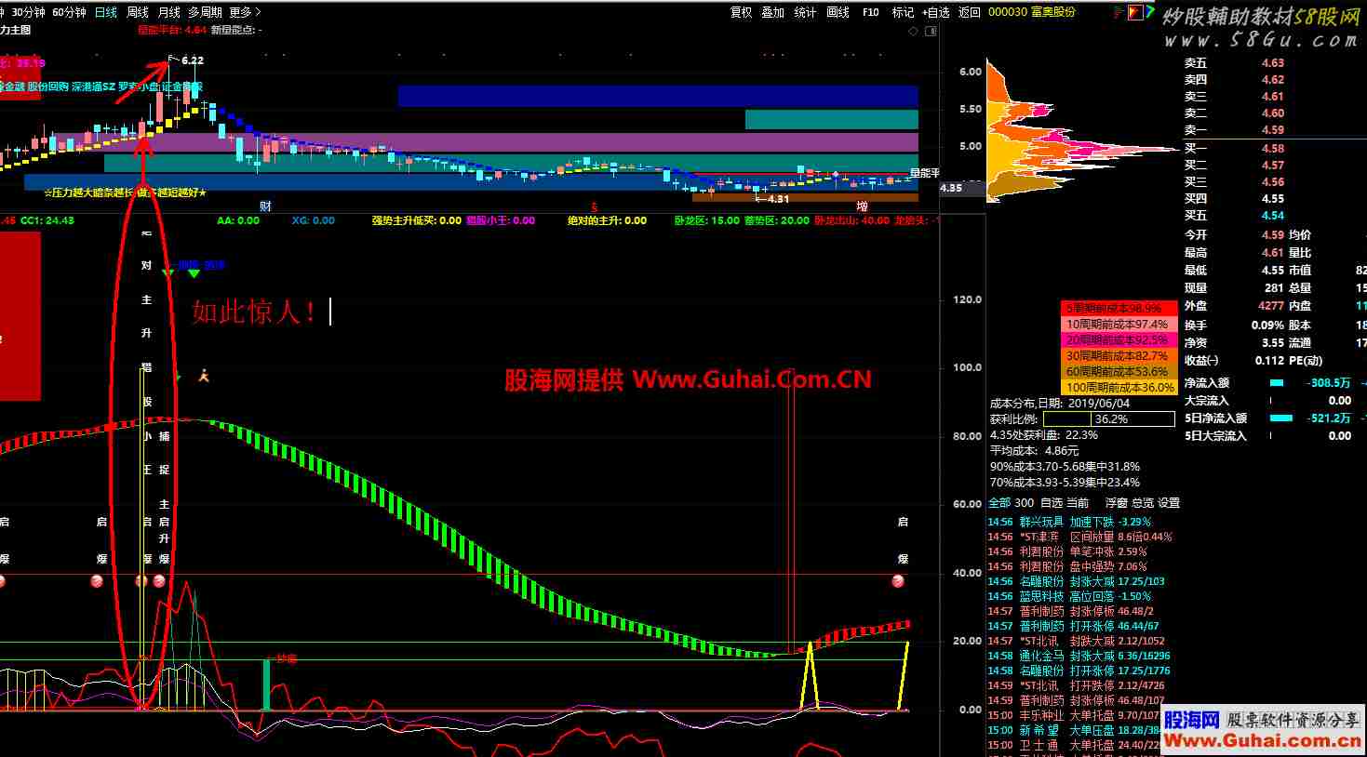1367x757 pixels.
Task: Open the 复权 adjustment menu
Action: click(x=741, y=12)
